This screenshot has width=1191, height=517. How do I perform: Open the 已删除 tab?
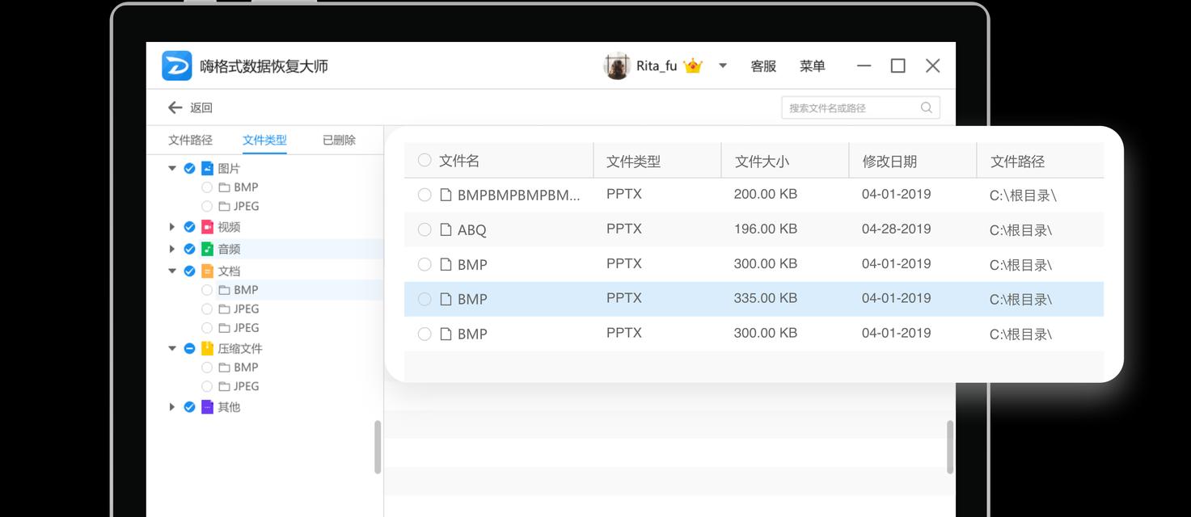[x=339, y=140]
